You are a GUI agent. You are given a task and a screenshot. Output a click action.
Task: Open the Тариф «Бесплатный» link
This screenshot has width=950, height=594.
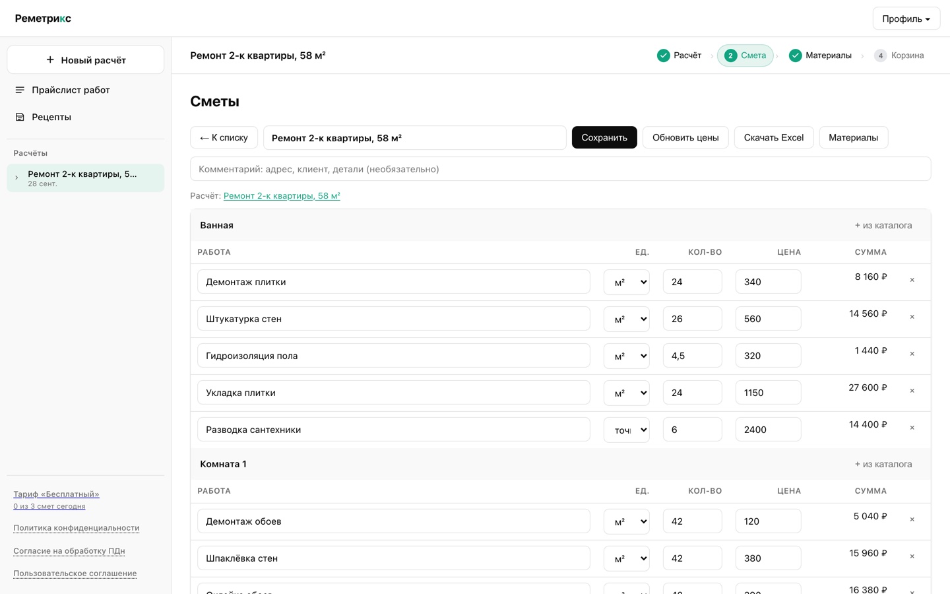coord(56,494)
